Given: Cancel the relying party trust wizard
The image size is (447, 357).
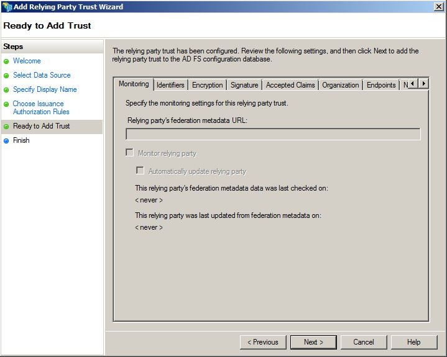Looking at the screenshot, I should coord(364,342).
